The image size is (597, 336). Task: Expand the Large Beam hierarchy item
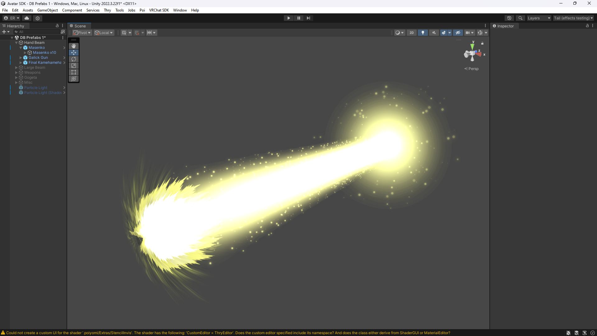pos(16,68)
